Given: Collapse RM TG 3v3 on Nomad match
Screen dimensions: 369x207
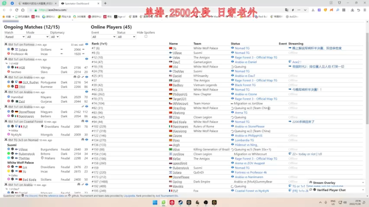Looking at the screenshot, I should (6, 139).
